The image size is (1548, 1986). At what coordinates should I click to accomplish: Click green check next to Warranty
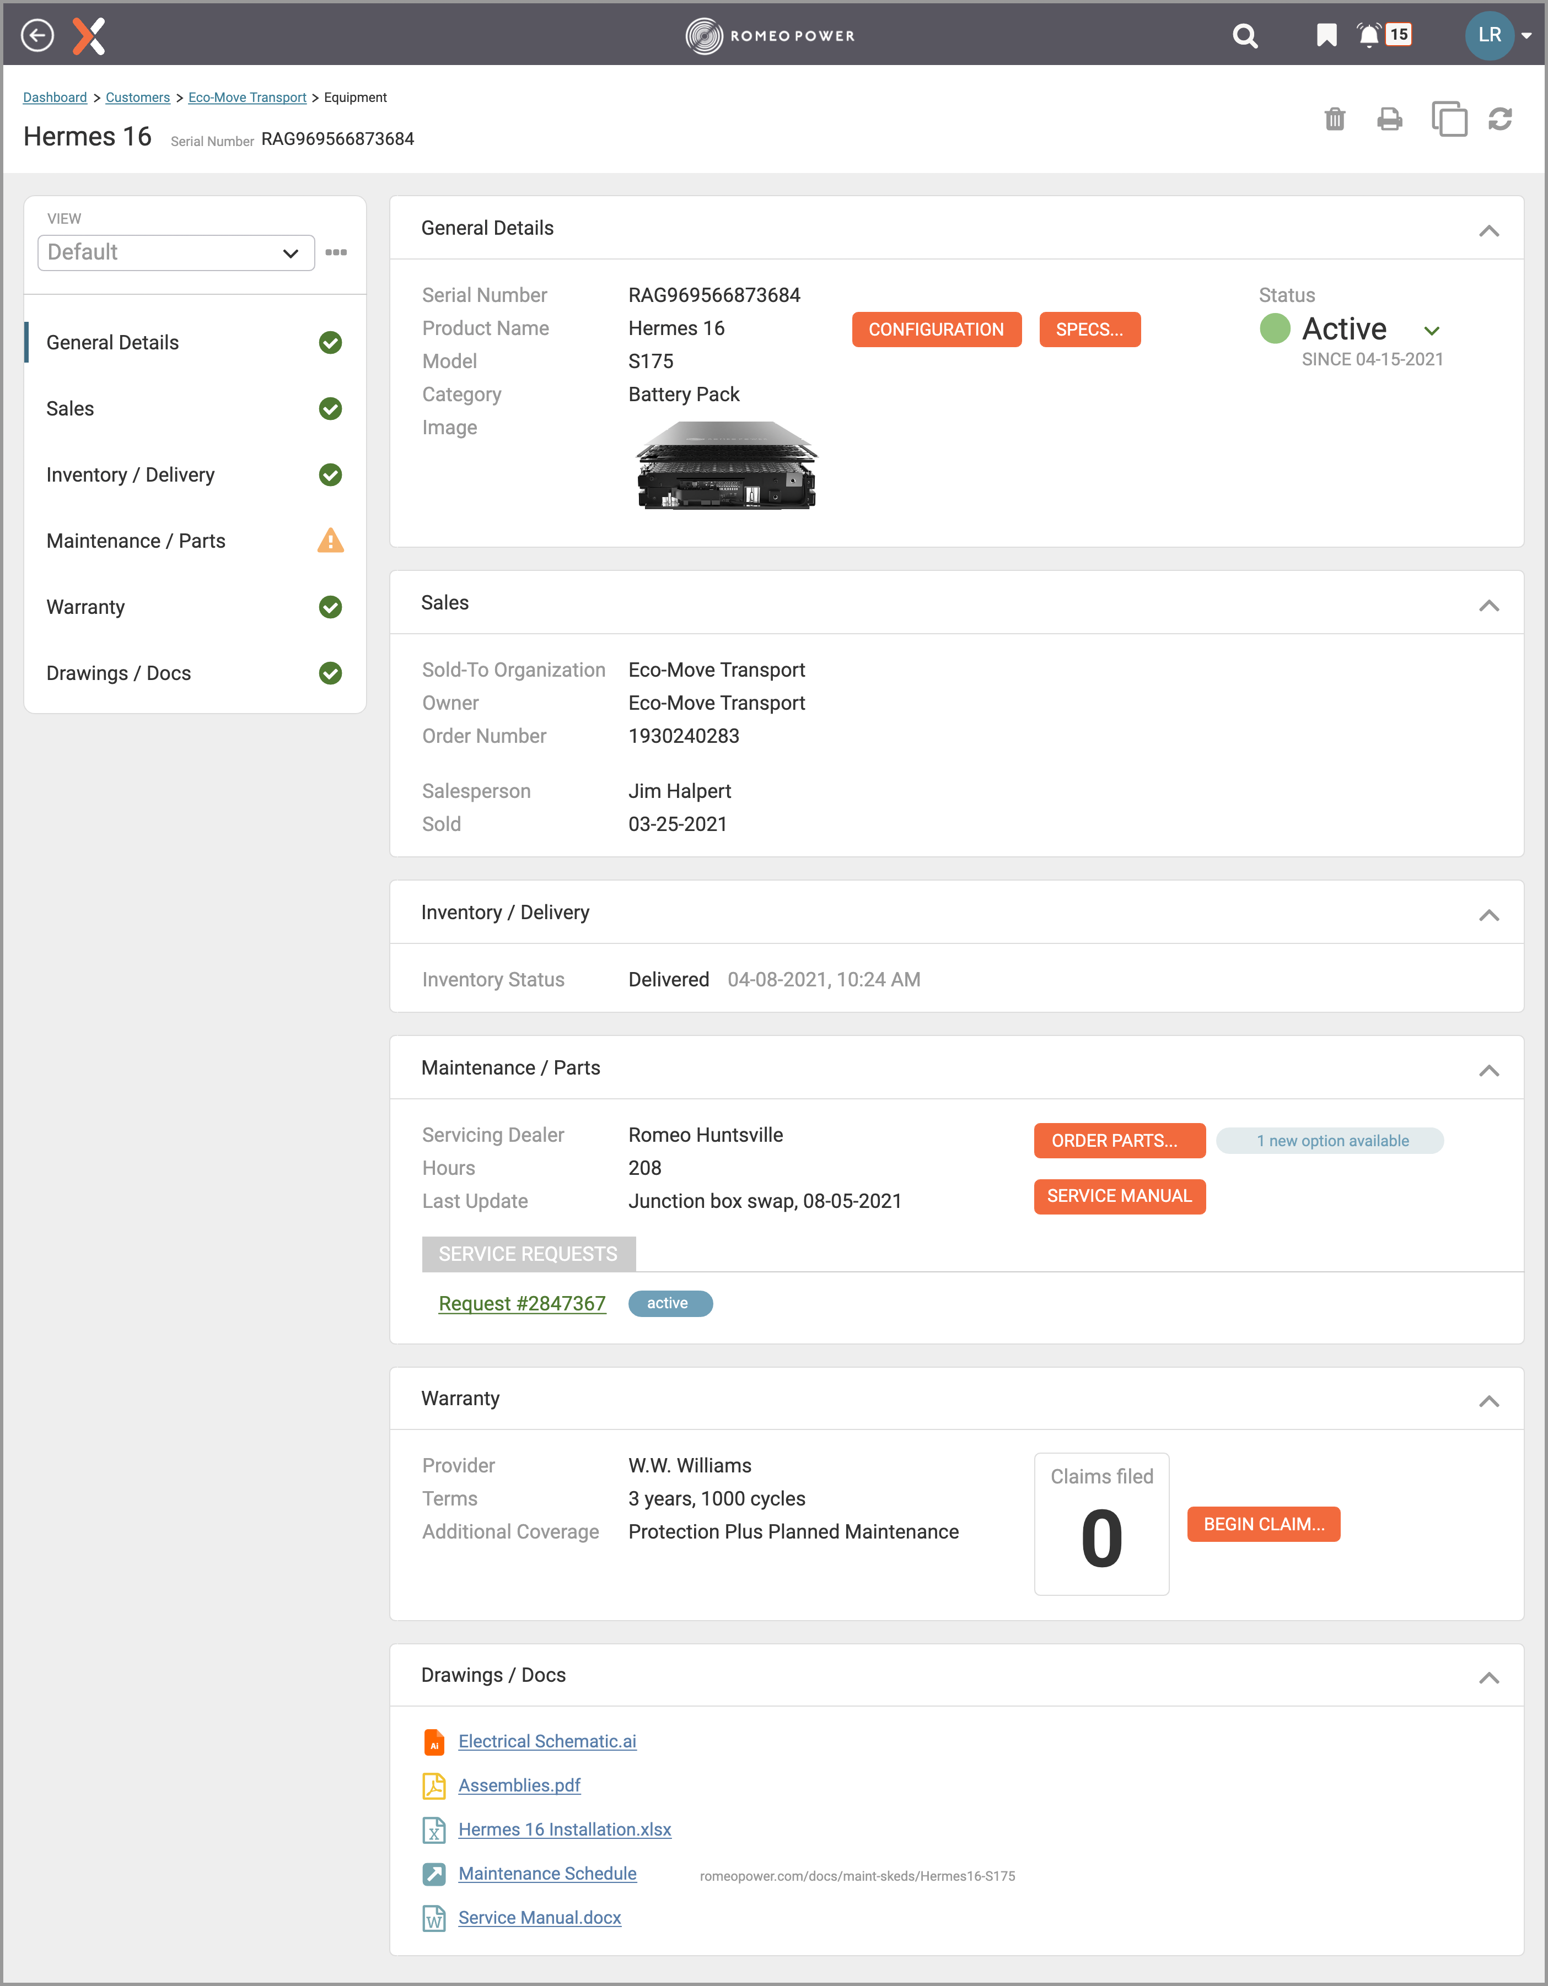pyautogui.click(x=330, y=607)
